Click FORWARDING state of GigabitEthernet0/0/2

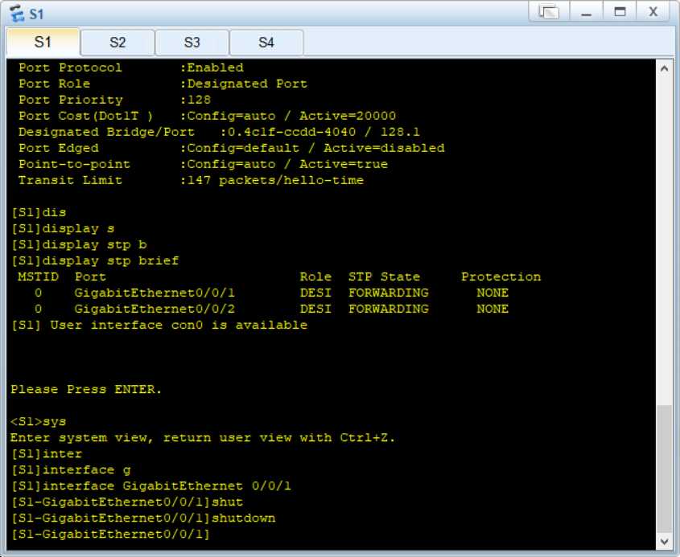click(x=389, y=309)
